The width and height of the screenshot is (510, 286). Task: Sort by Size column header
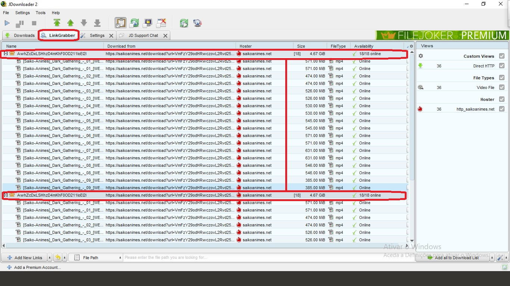310,46
